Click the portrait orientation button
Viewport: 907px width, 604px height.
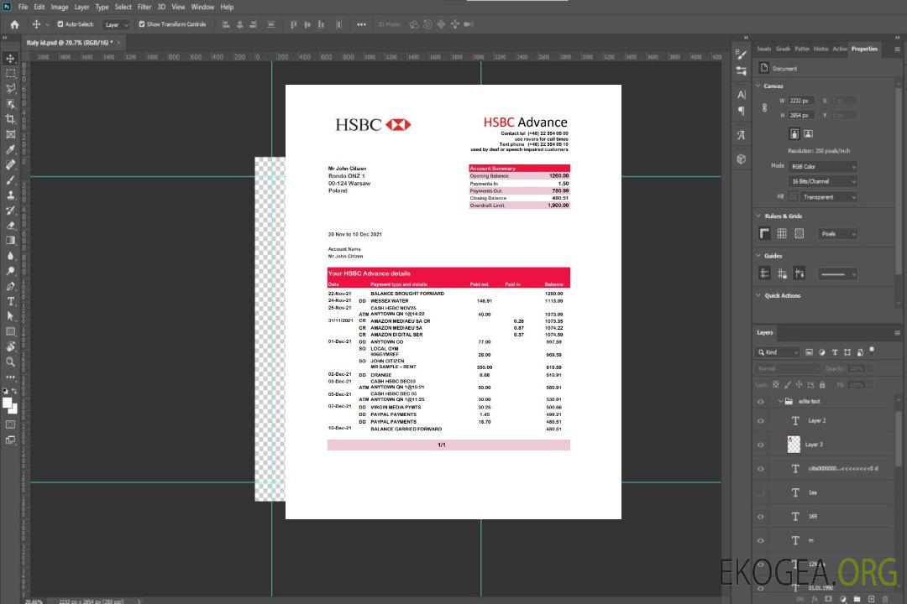(794, 134)
